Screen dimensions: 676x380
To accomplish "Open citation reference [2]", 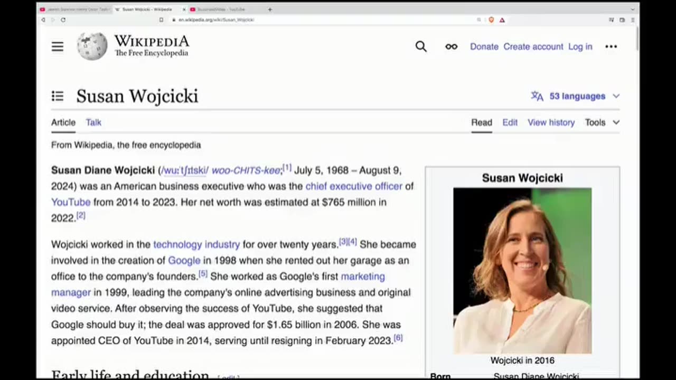I will click(81, 215).
